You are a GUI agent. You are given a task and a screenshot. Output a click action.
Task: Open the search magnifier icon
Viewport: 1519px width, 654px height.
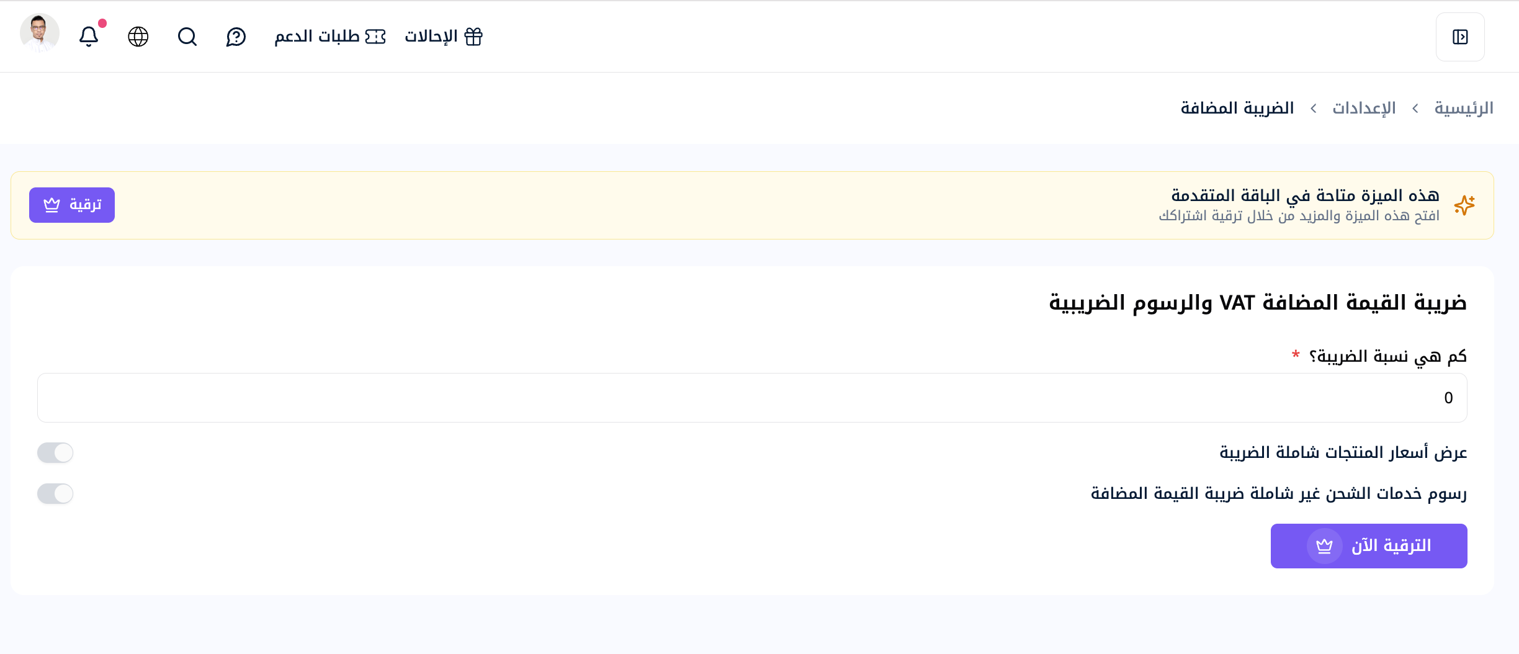[187, 37]
